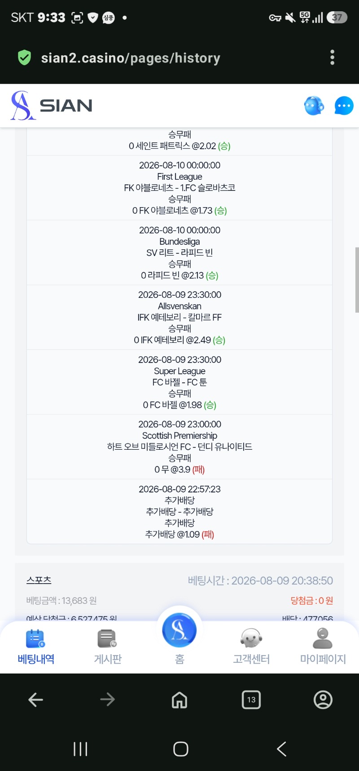Open the blue headset support icon

314,106
